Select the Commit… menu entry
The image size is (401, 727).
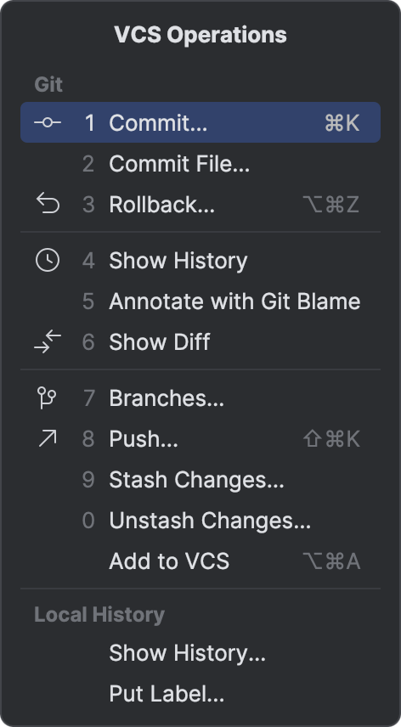pos(200,122)
